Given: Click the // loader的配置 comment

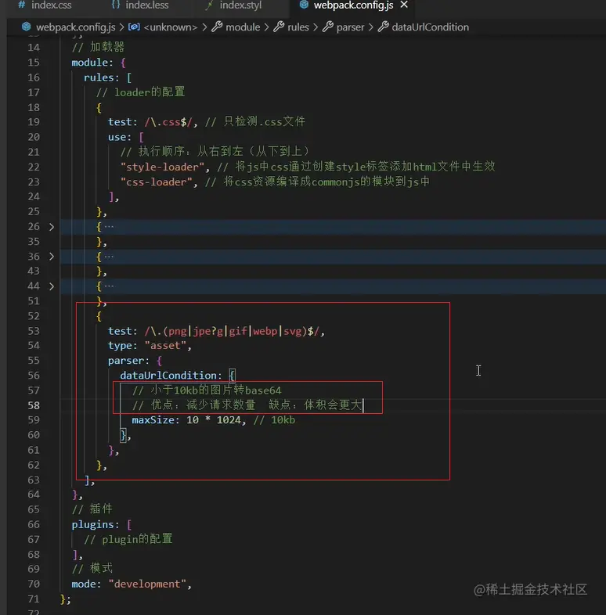Looking at the screenshot, I should [140, 92].
